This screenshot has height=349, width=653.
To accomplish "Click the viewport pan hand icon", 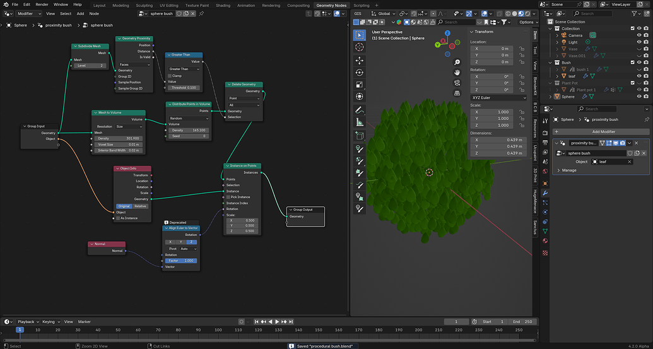I will [457, 73].
